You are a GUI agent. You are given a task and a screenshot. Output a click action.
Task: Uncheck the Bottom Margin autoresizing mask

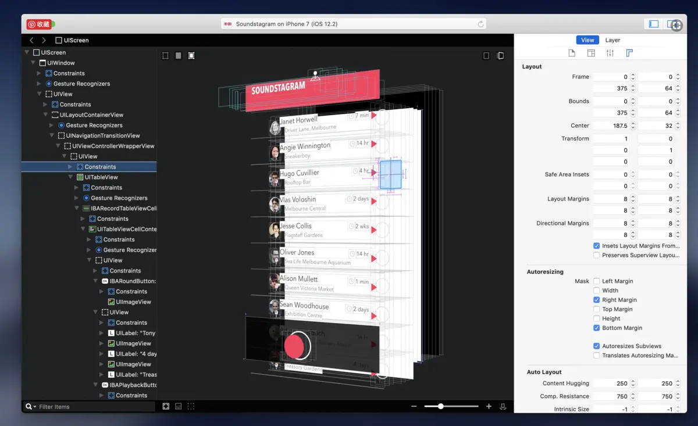pos(596,328)
